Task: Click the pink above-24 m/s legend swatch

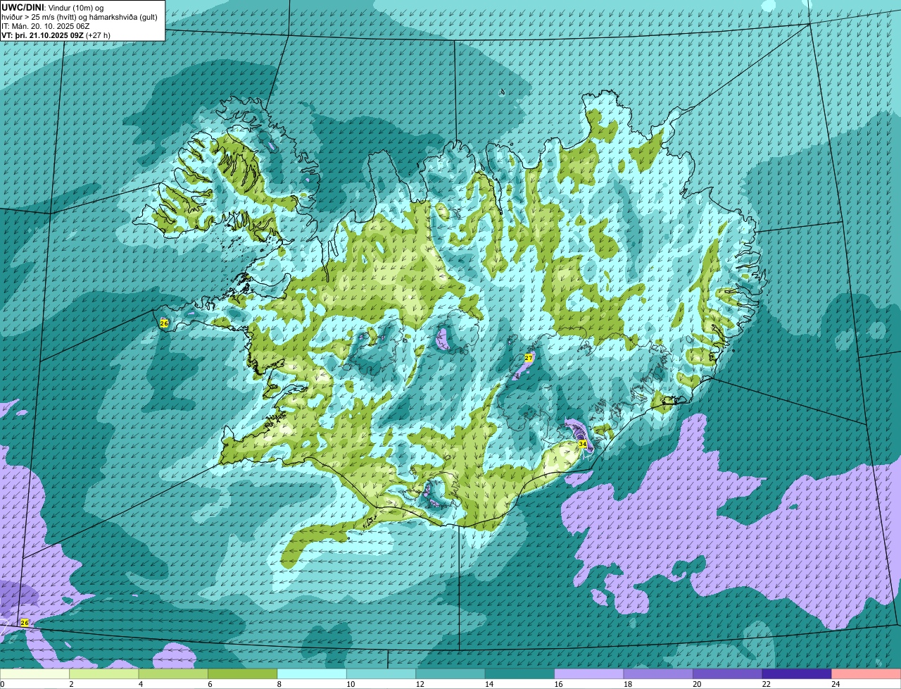Action: 867,674
